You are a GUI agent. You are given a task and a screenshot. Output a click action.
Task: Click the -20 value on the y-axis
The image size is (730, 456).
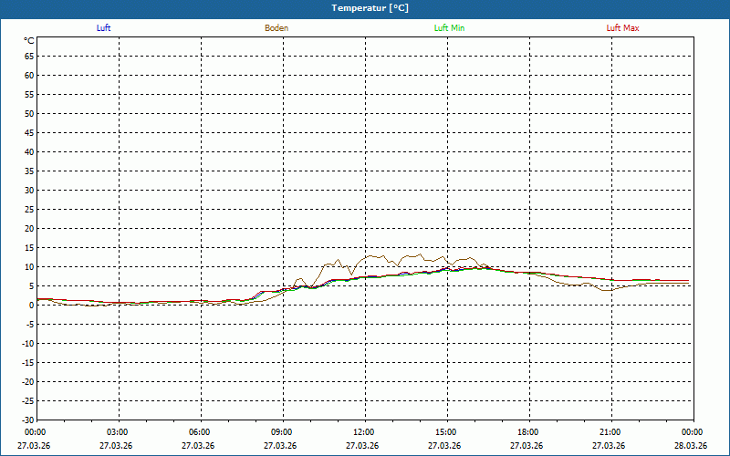tap(28, 381)
